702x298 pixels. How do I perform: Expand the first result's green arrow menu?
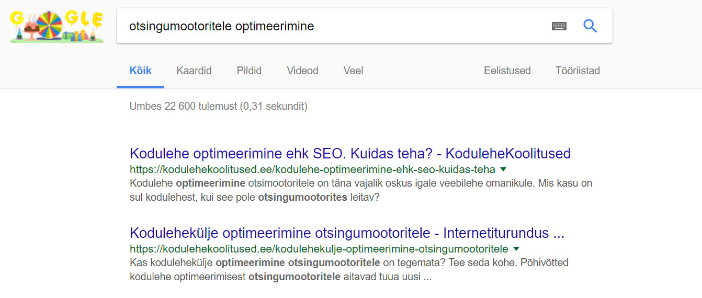coord(503,169)
